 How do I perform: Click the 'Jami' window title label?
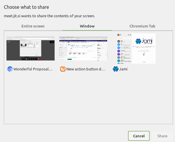123,69
